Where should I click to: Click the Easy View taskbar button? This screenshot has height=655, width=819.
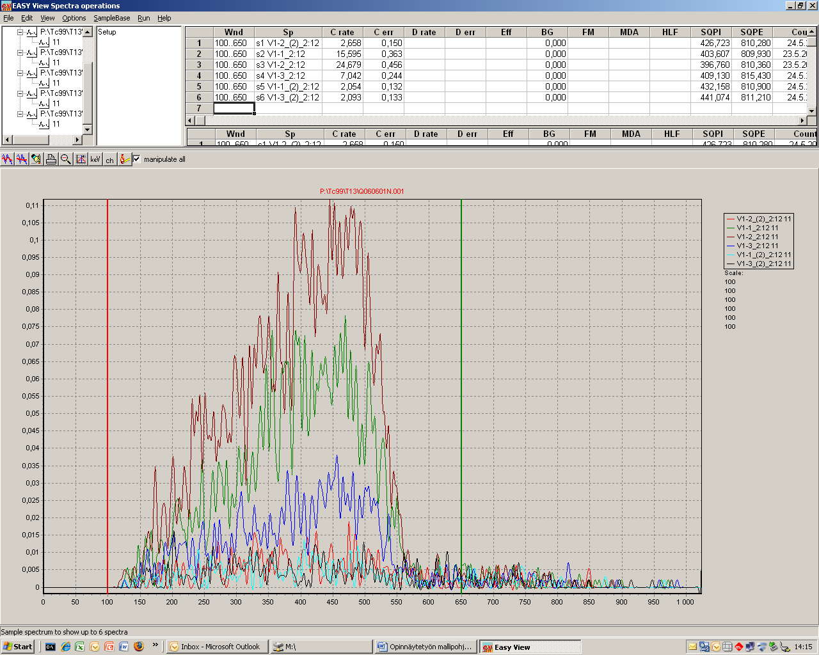click(x=530, y=647)
